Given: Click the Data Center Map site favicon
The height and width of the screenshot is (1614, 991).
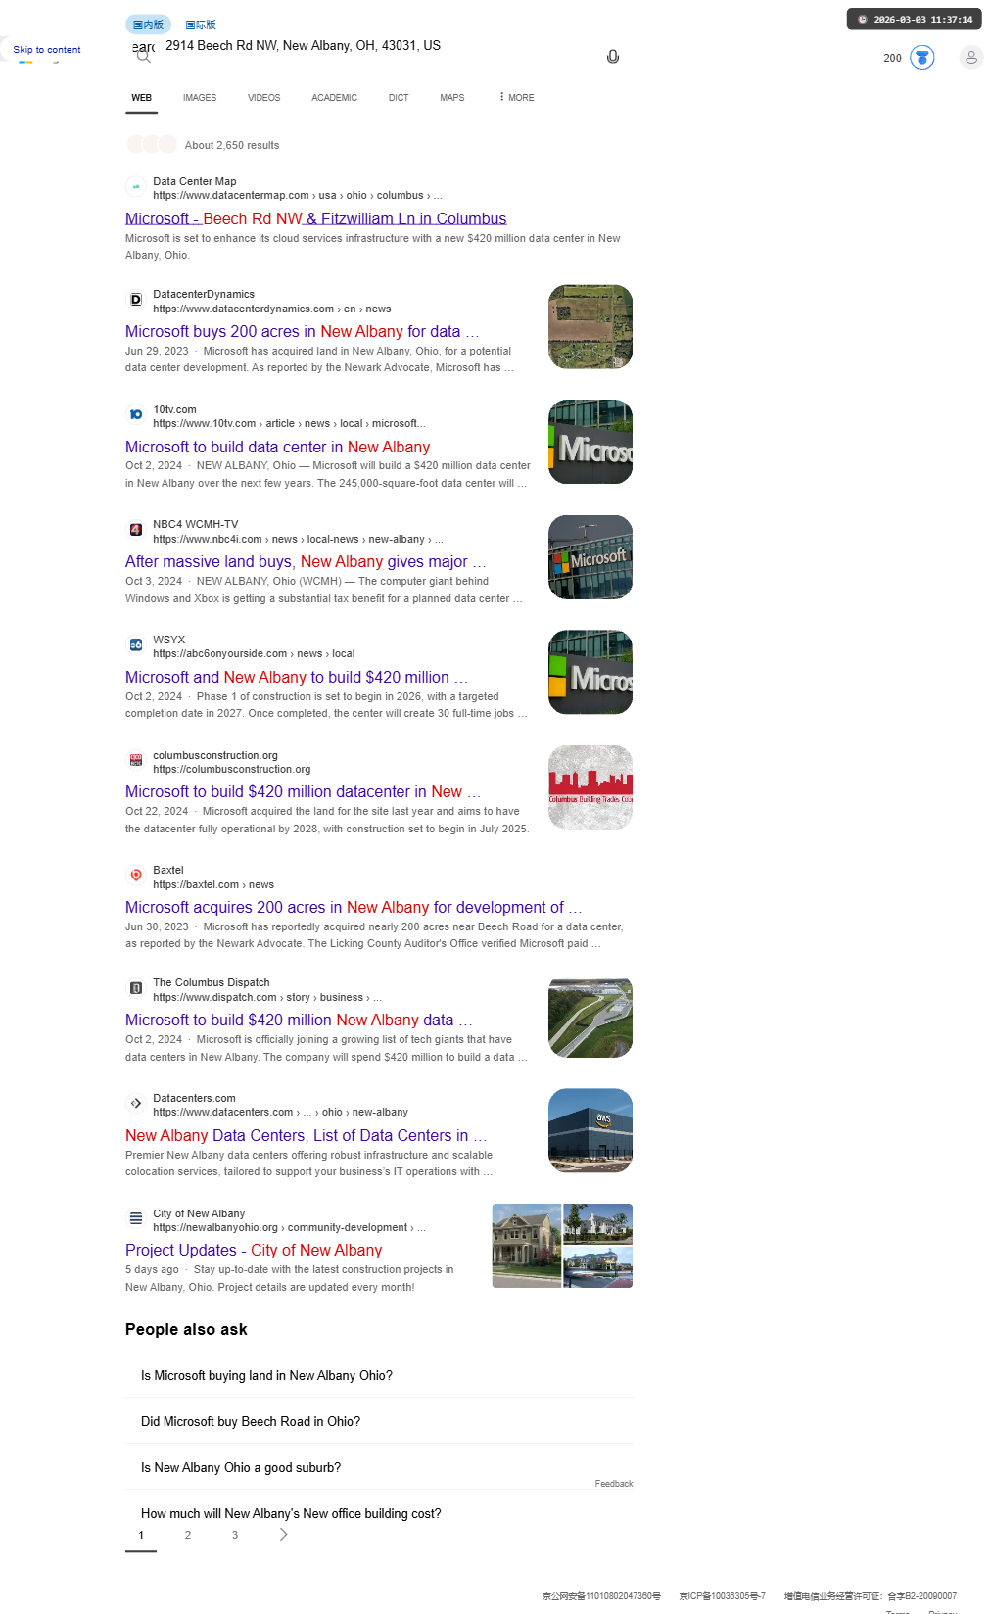Looking at the screenshot, I should coord(136,186).
